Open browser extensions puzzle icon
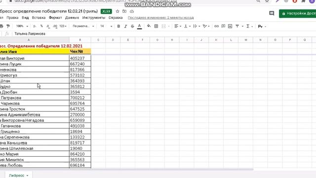Viewport: 316px width, 178px height. click(x=303, y=1)
